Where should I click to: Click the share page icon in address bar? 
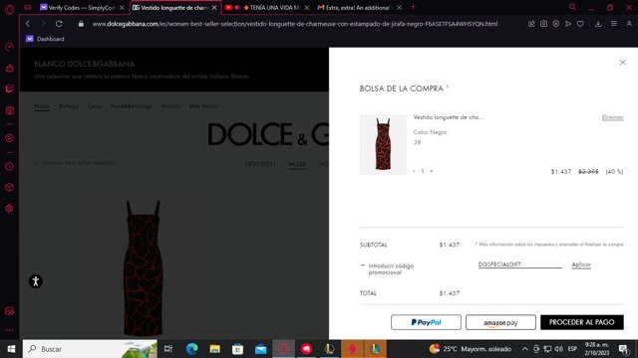pos(531,24)
